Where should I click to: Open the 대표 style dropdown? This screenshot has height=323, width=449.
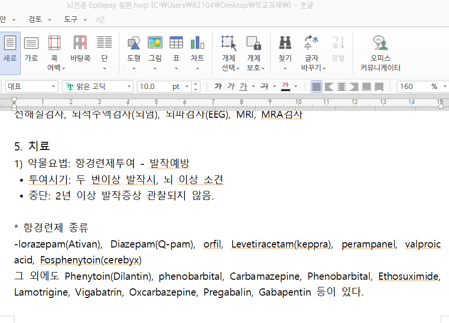coord(54,87)
